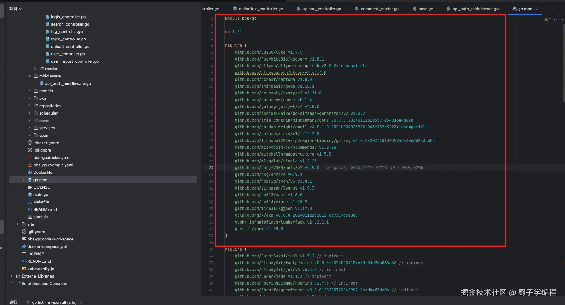The image size is (565, 305).
Task: Click the main.go file icon
Action: point(30,194)
